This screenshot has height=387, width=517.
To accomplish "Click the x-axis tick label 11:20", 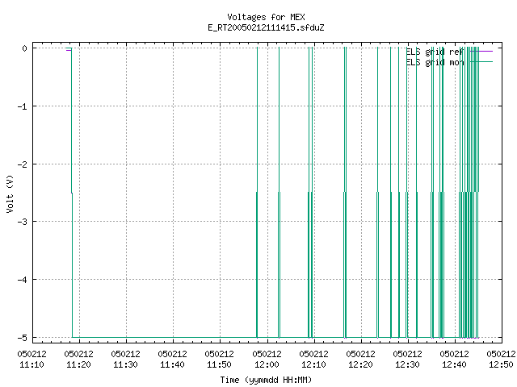I will tap(78, 364).
